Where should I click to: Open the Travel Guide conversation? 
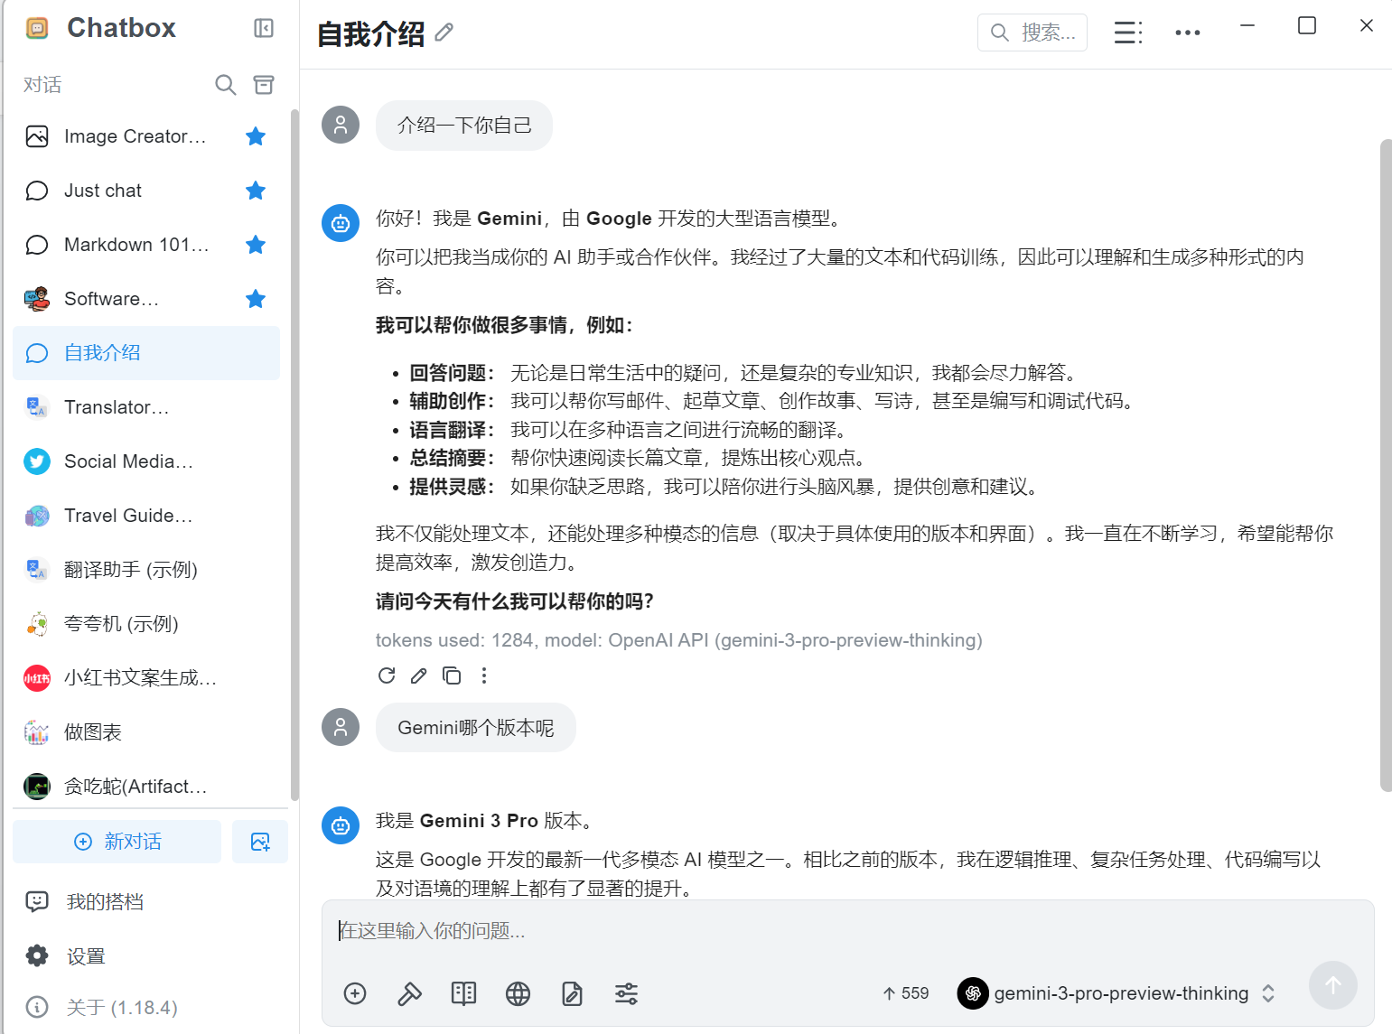146,516
